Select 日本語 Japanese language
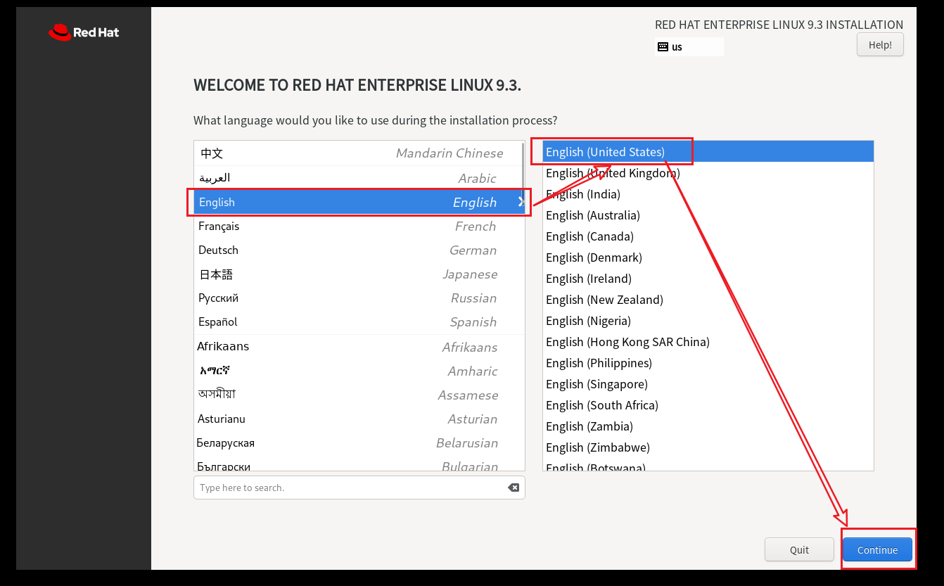Image resolution: width=944 pixels, height=586 pixels. (x=359, y=274)
